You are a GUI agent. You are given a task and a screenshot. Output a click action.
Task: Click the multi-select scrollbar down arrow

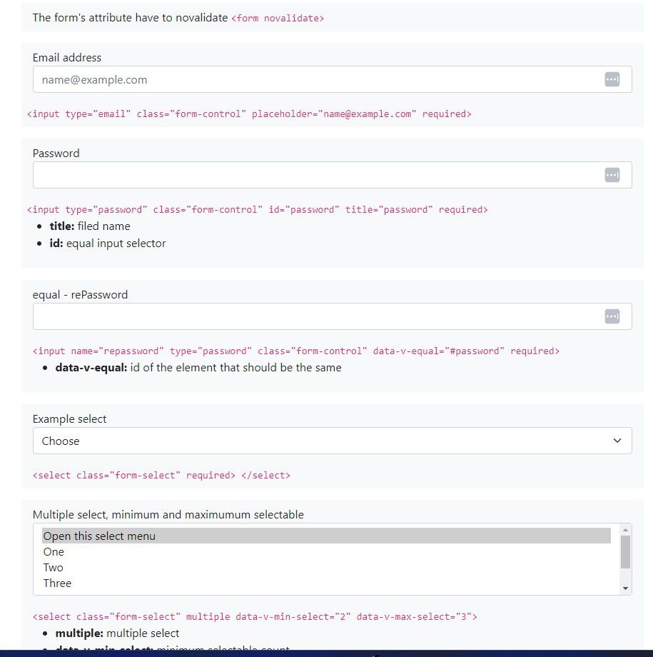click(x=626, y=588)
